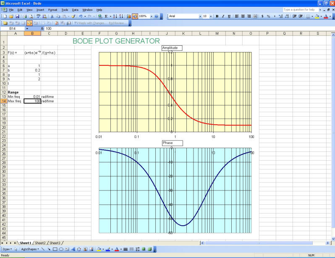The image size is (335, 258).
Task: Open the Font name dropdown showing Arial
Action: coord(200,16)
